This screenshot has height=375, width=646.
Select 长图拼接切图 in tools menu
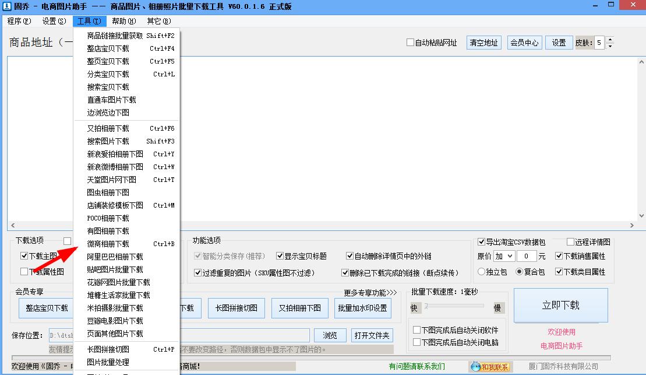tap(126, 349)
